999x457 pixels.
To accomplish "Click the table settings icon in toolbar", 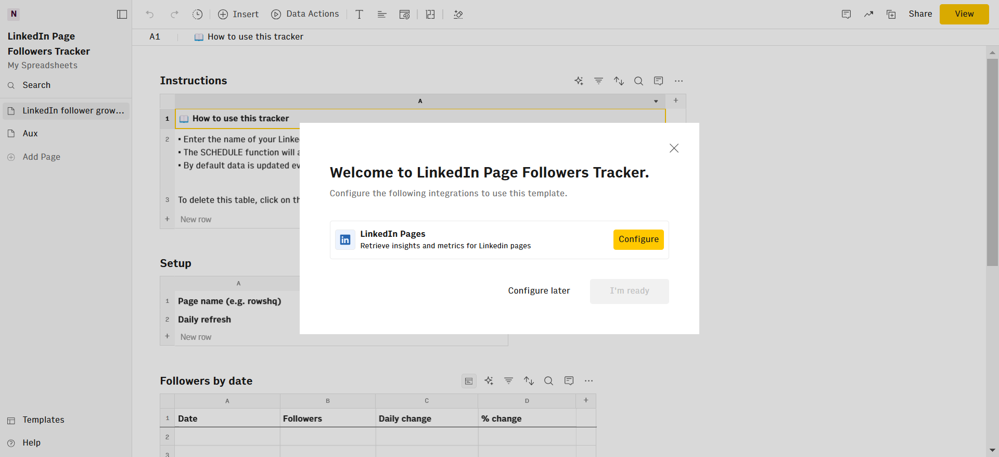I will 404,15.
